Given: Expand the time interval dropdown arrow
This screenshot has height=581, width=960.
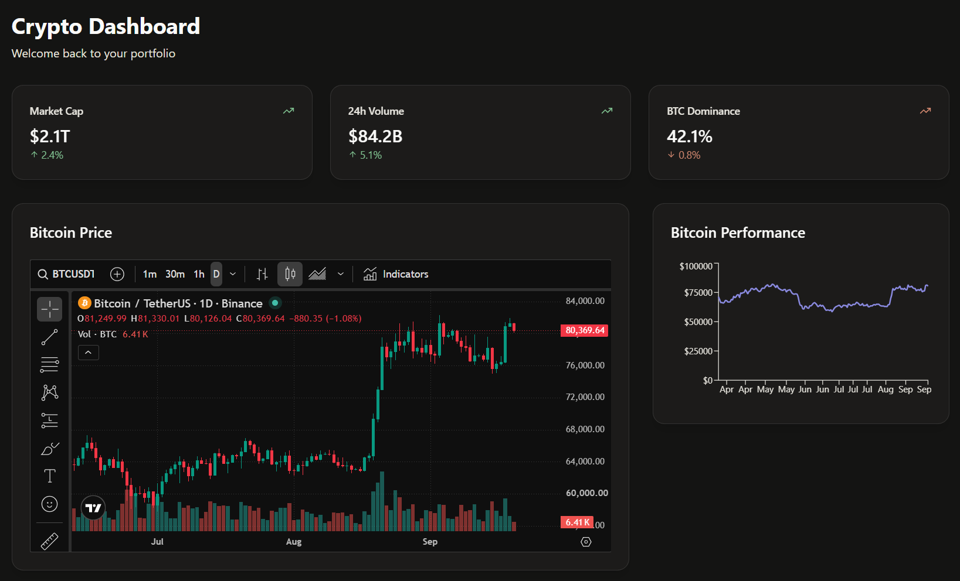Looking at the screenshot, I should [x=233, y=274].
